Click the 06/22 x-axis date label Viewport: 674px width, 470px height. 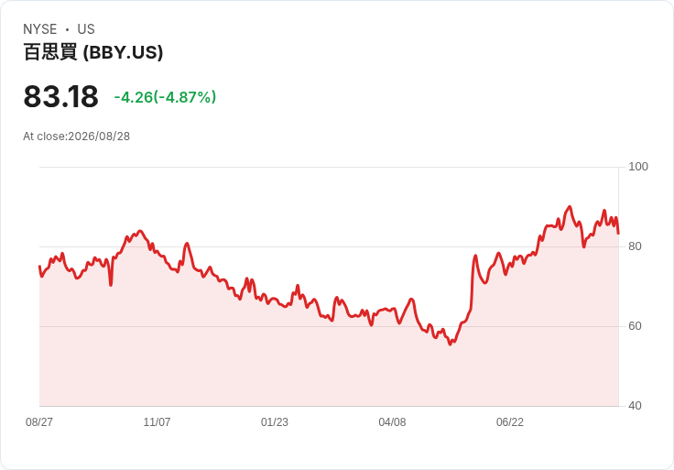click(x=510, y=422)
